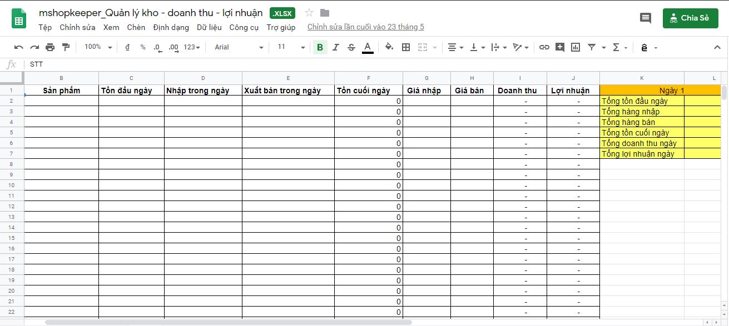729x326 pixels.
Task: Click the Undo arrow icon
Action: click(x=19, y=48)
